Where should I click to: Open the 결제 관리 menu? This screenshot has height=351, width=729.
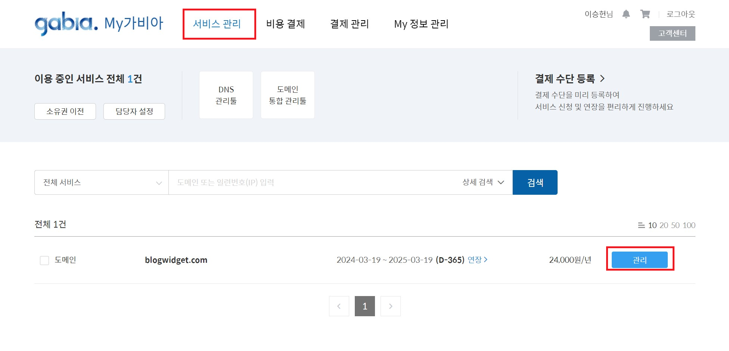coord(350,24)
